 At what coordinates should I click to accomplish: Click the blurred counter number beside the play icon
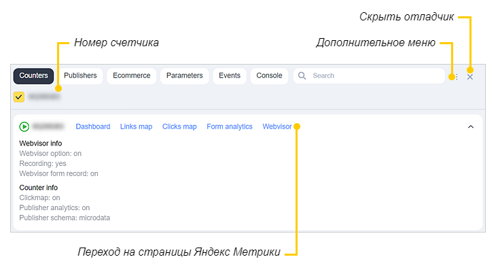[x=48, y=126]
